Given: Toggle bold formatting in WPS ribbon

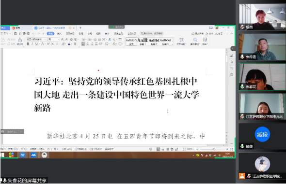Looking at the screenshot, I should (28, 44).
